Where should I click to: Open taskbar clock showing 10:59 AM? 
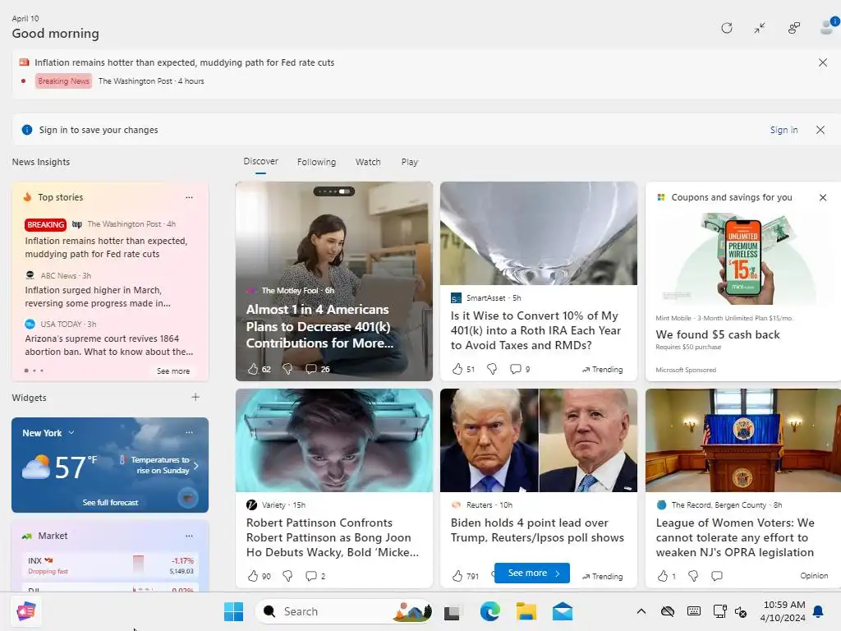(x=783, y=611)
